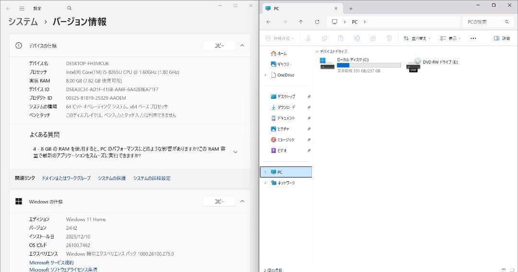Click the Delete trash icon
The width and height of the screenshot is (518, 272).
(389, 38)
